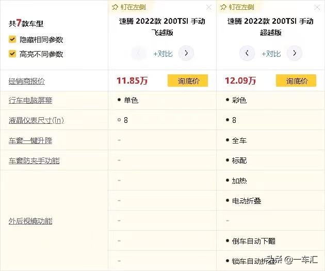Open 车窗防夹手功能 parameter link

[x=34, y=161]
